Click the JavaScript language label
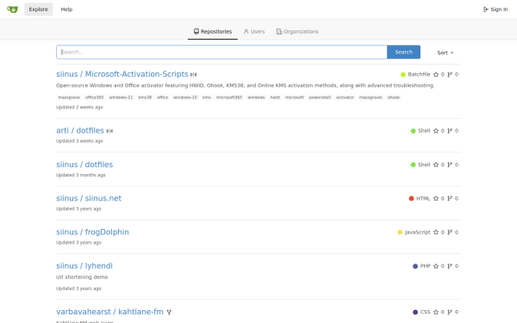 coord(417,233)
